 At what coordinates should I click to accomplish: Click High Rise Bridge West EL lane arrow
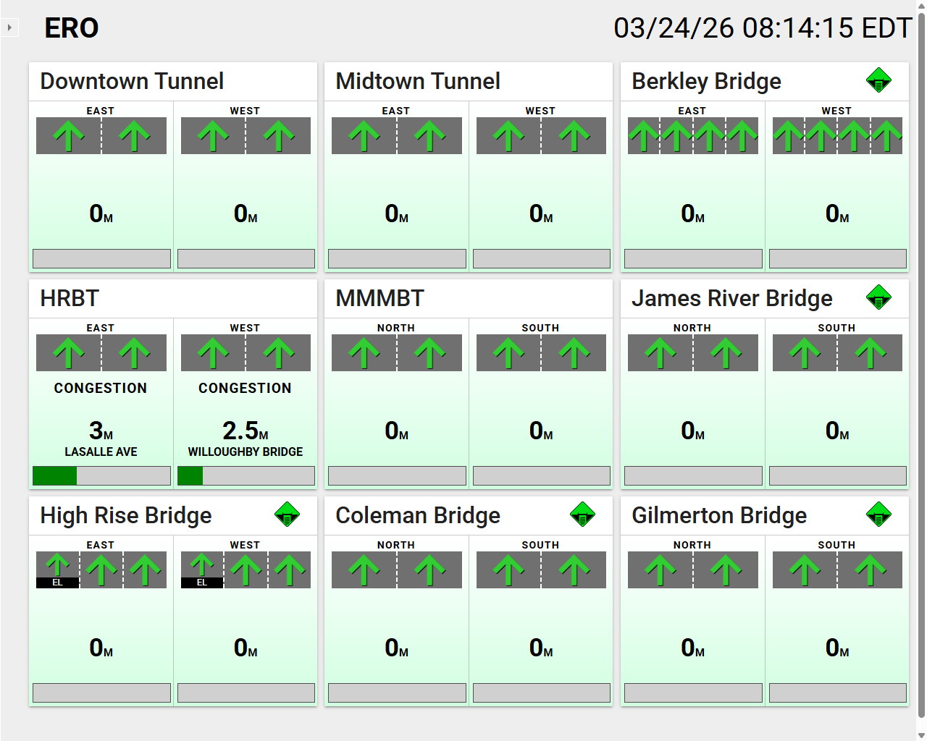202,568
